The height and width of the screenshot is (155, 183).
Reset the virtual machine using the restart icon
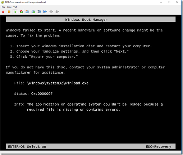click(x=21, y=12)
